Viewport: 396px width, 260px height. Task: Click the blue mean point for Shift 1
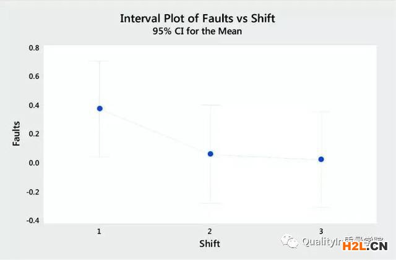(x=99, y=109)
